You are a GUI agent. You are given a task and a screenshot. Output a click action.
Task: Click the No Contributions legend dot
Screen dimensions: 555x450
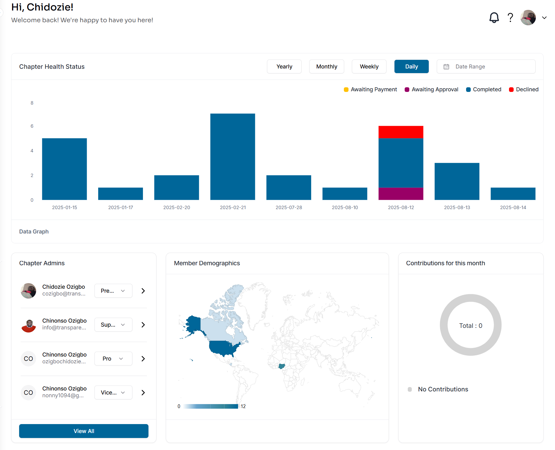click(410, 389)
